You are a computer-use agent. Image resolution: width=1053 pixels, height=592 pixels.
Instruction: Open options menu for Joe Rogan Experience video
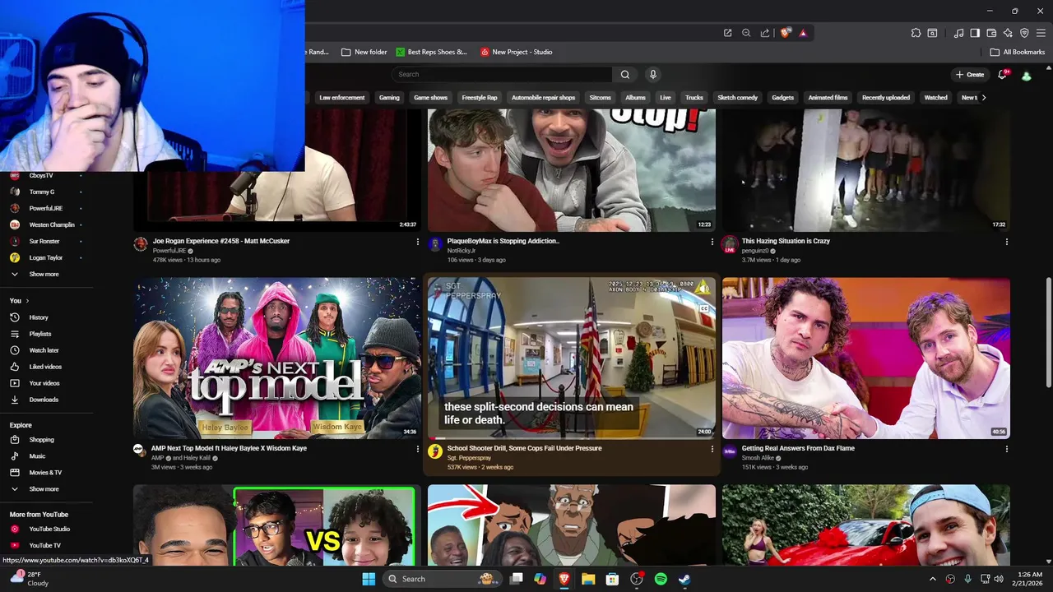[417, 242]
